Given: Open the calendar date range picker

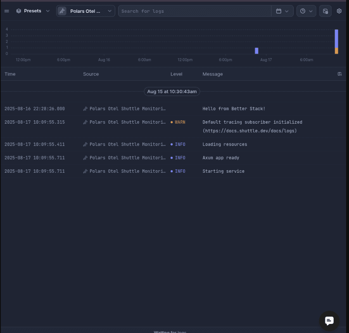Looking at the screenshot, I should pos(282,11).
